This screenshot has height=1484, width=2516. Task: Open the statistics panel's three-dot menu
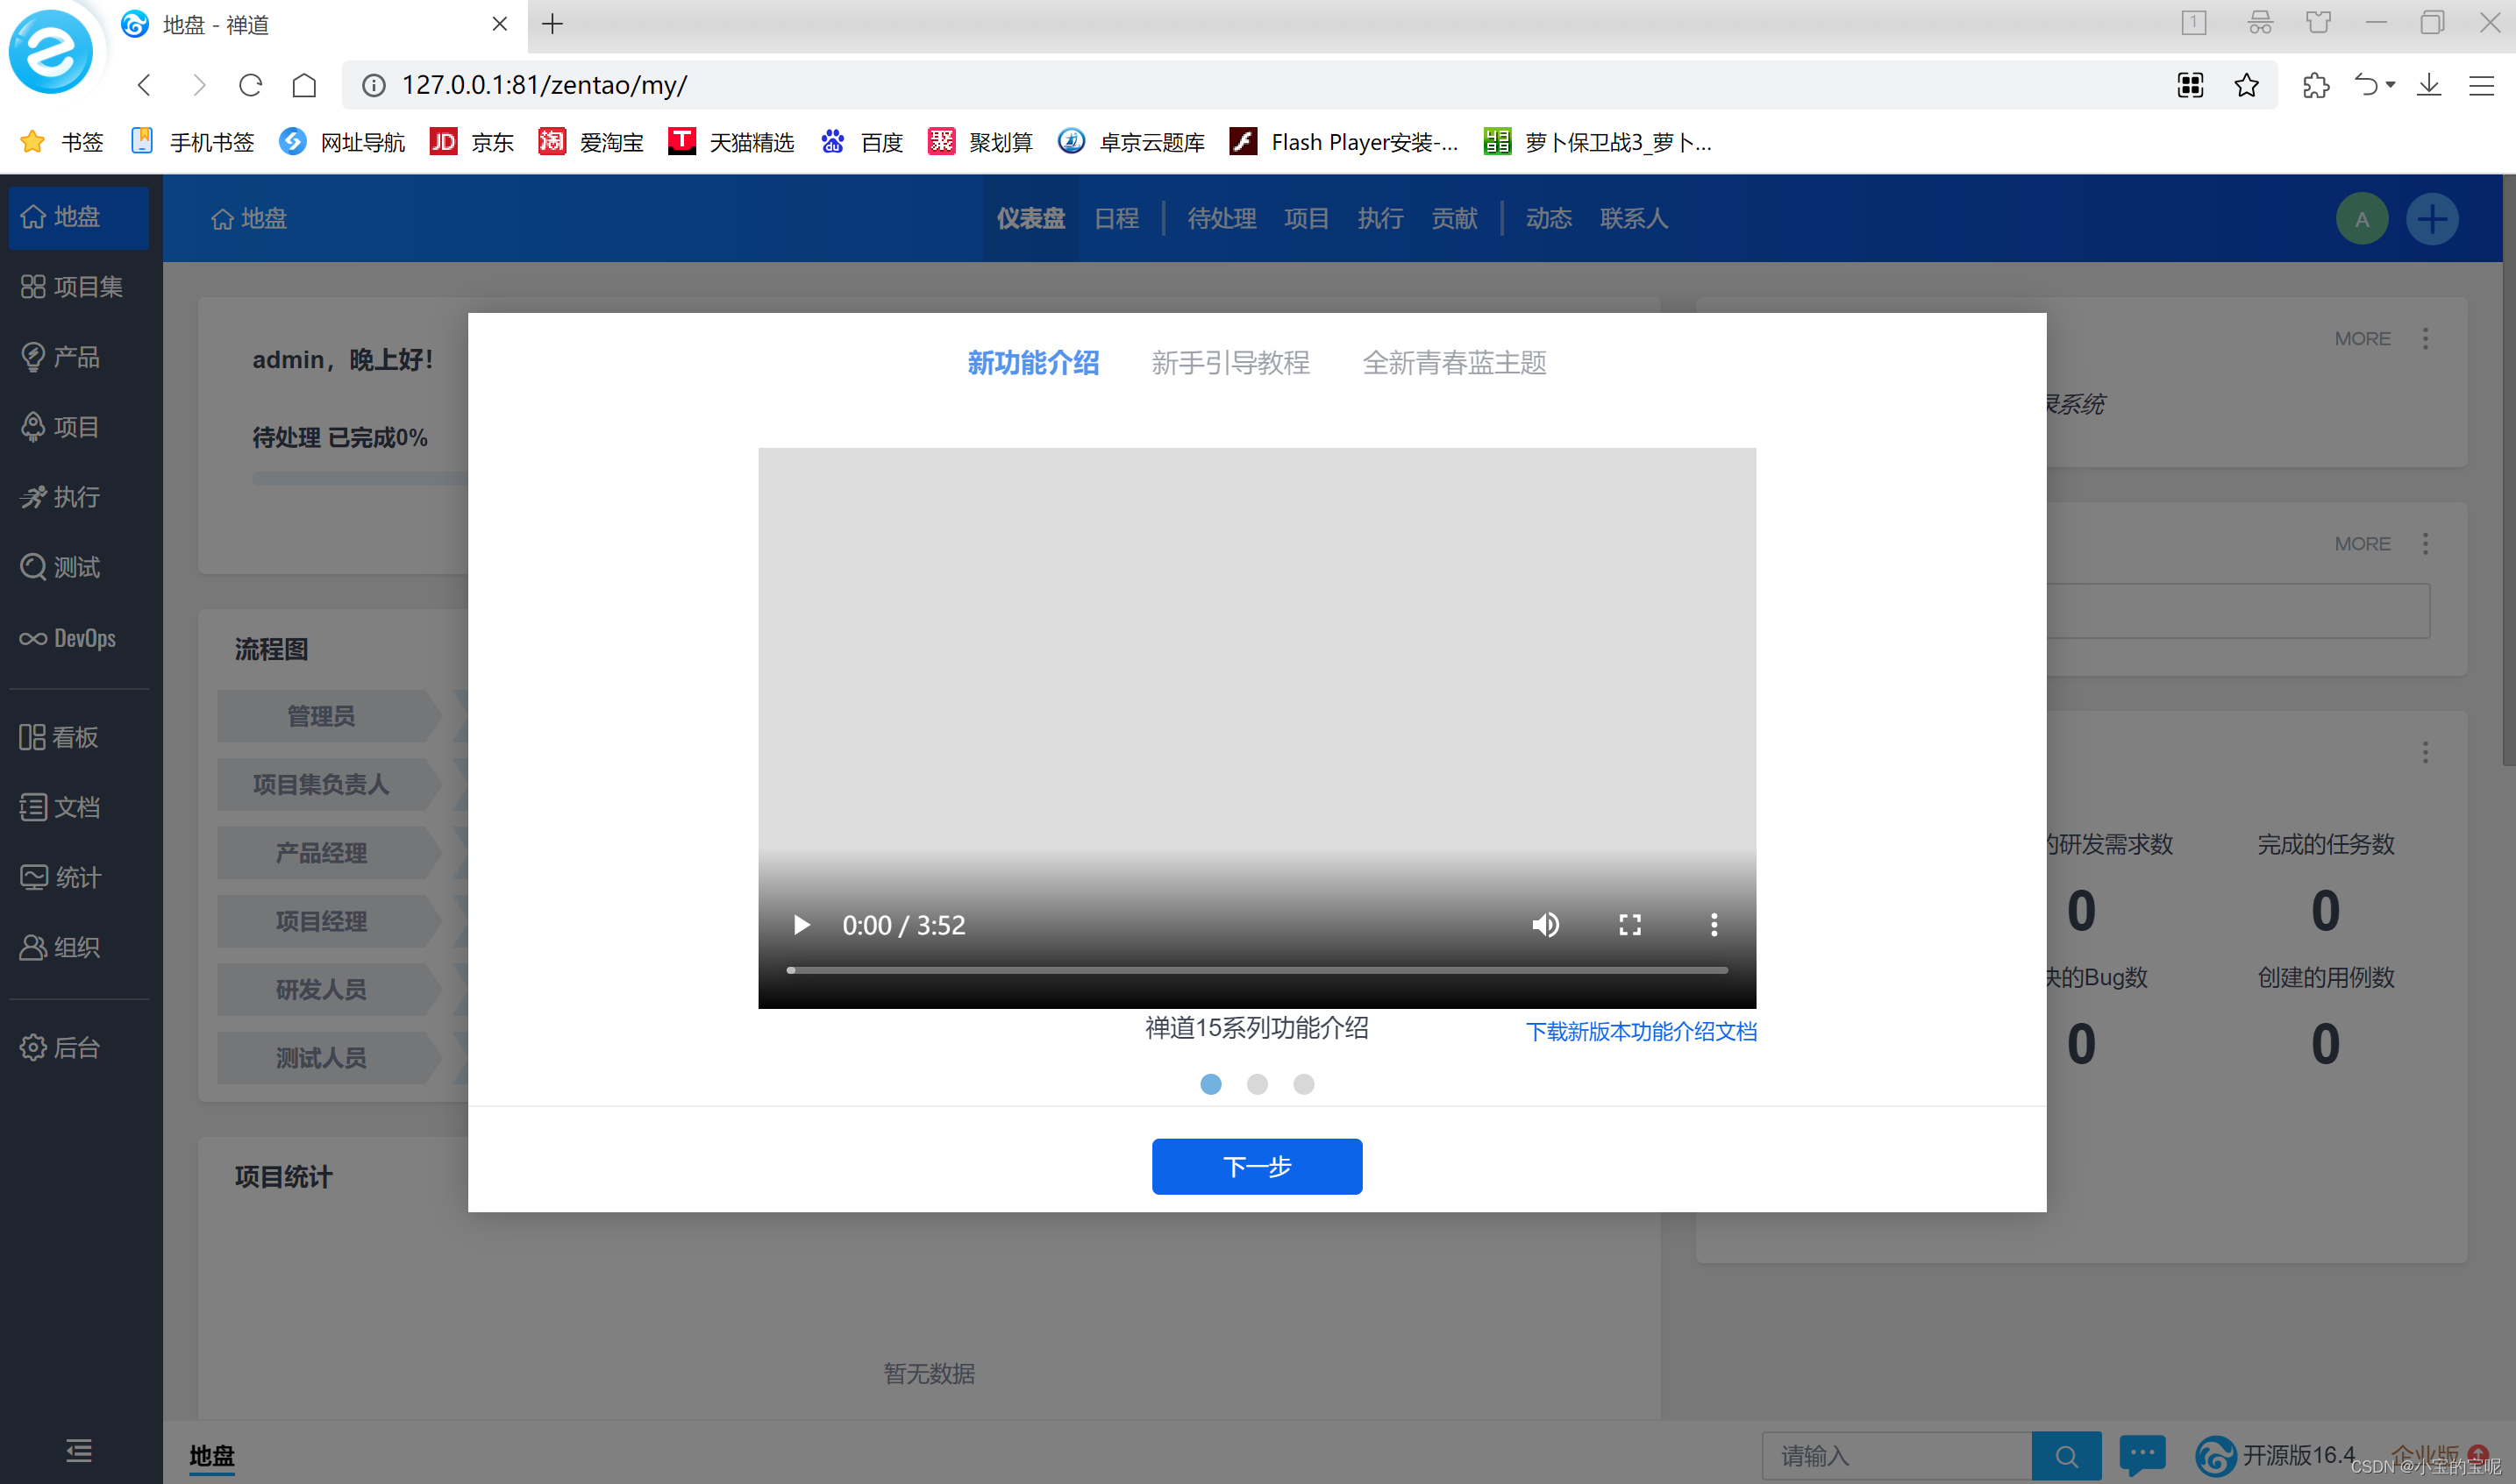coord(2425,752)
